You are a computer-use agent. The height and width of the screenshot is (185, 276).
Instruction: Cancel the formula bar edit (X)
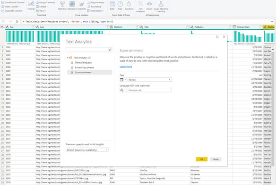coord(3,21)
